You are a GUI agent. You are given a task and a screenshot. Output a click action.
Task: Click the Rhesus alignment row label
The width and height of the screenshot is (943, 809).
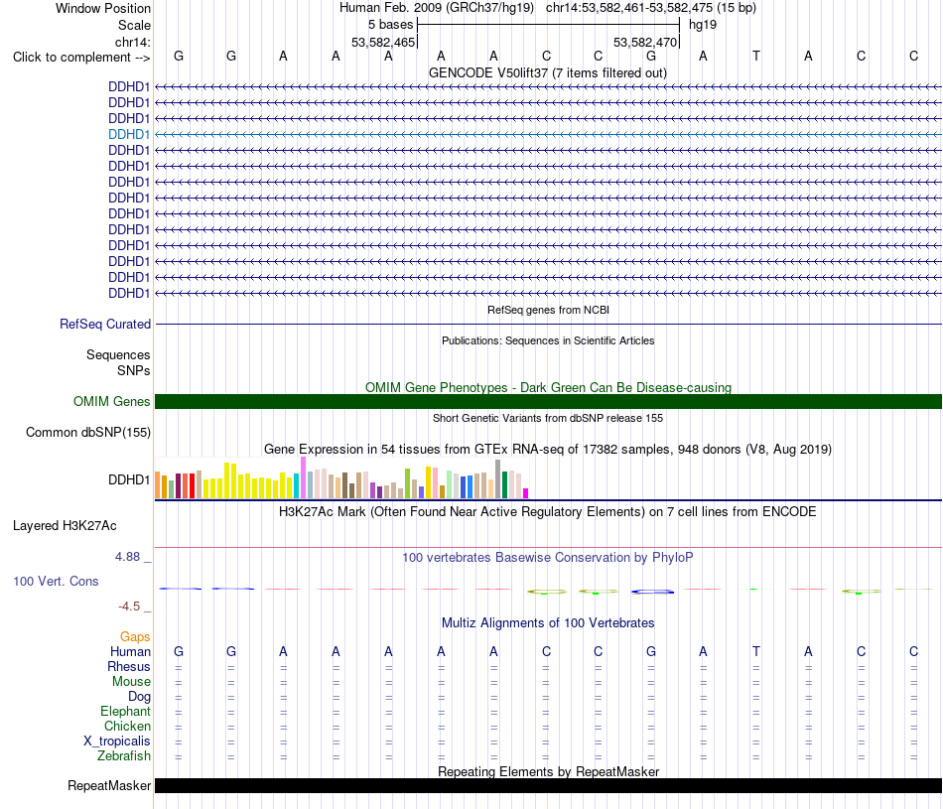[129, 666]
